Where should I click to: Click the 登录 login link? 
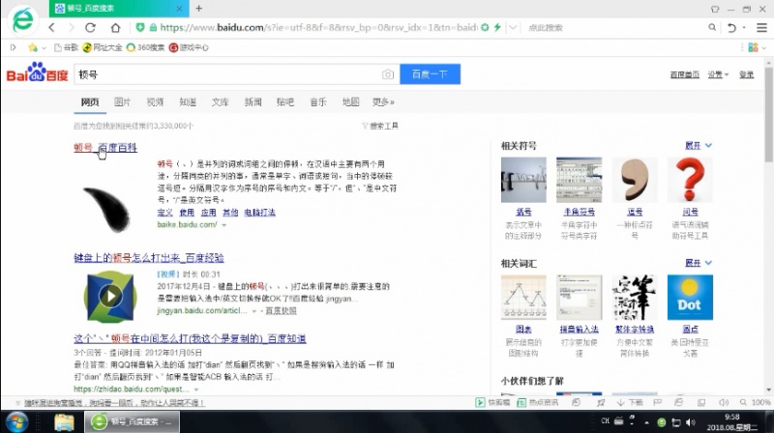tap(746, 74)
